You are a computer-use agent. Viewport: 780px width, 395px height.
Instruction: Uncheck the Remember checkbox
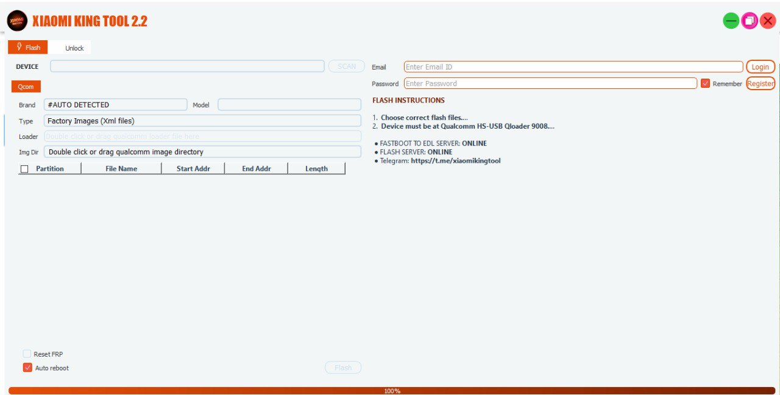(706, 84)
